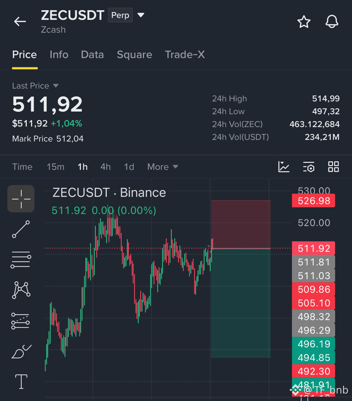The image size is (352, 401).
Task: Click the 496.29 gray price label
Action: pyautogui.click(x=313, y=330)
